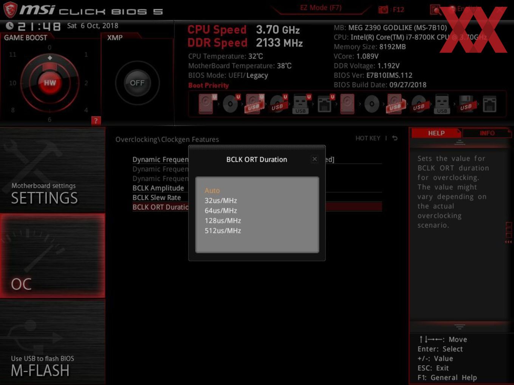The height and width of the screenshot is (385, 514).
Task: Select the legacy network boot icon at row end
Action: coord(489,104)
